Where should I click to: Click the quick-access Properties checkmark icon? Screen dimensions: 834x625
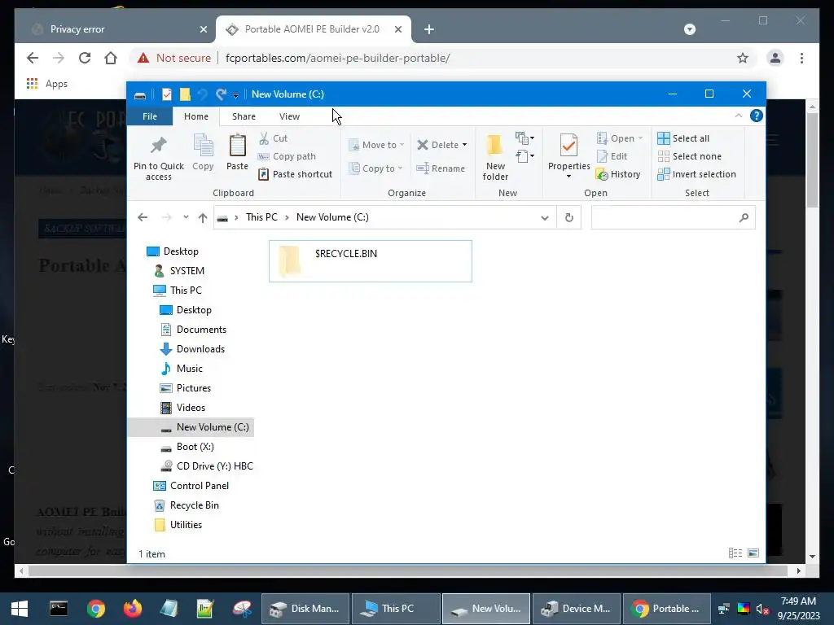(x=166, y=94)
